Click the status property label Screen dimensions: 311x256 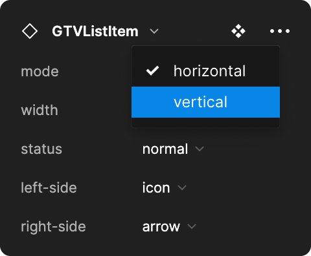pos(41,149)
